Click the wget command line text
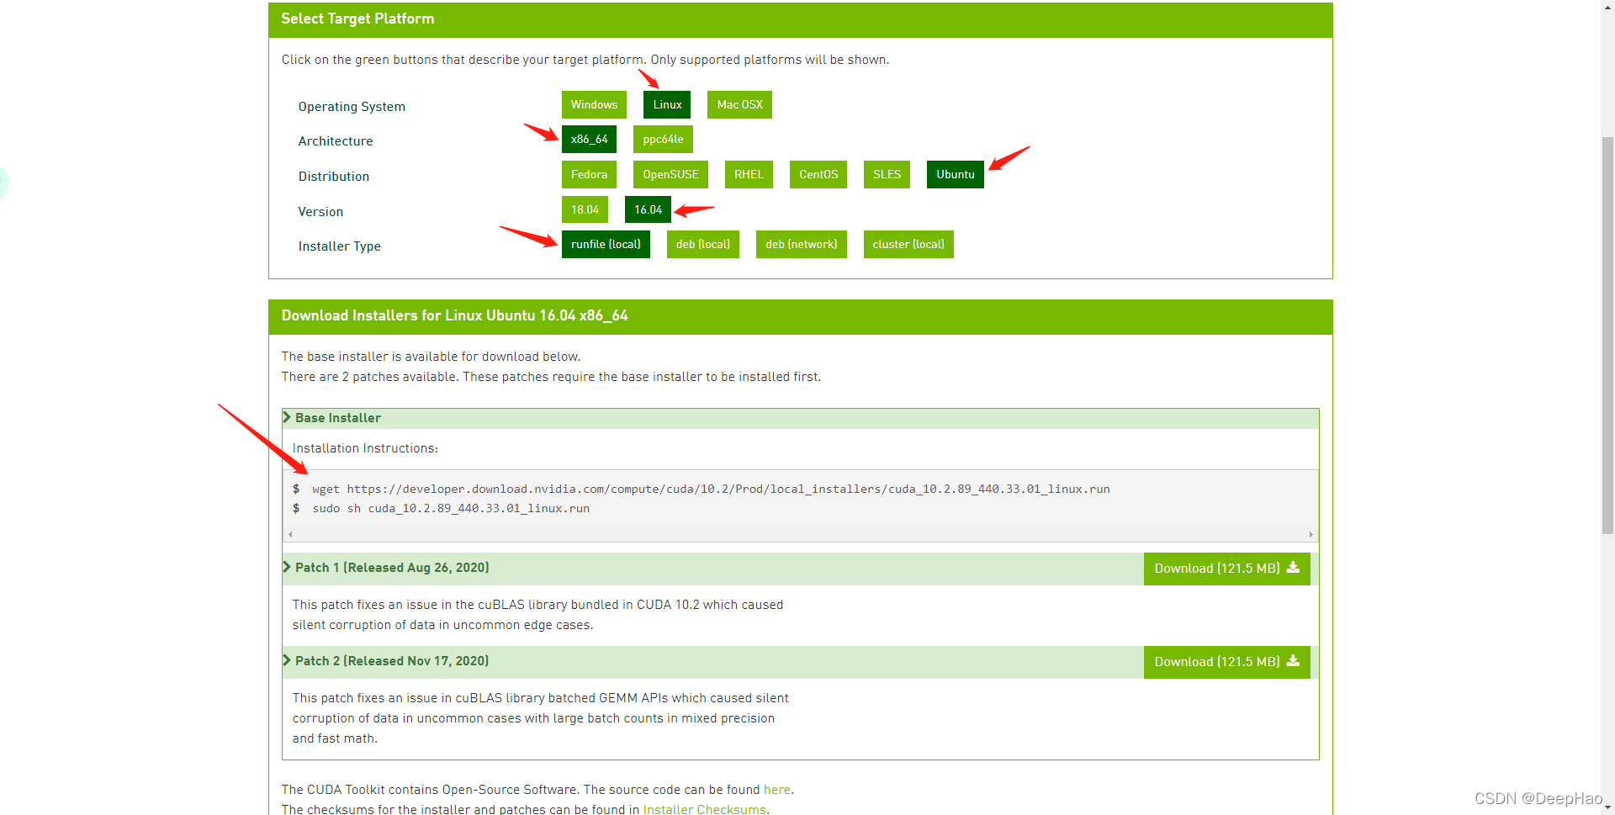This screenshot has height=815, width=1615. point(711,489)
